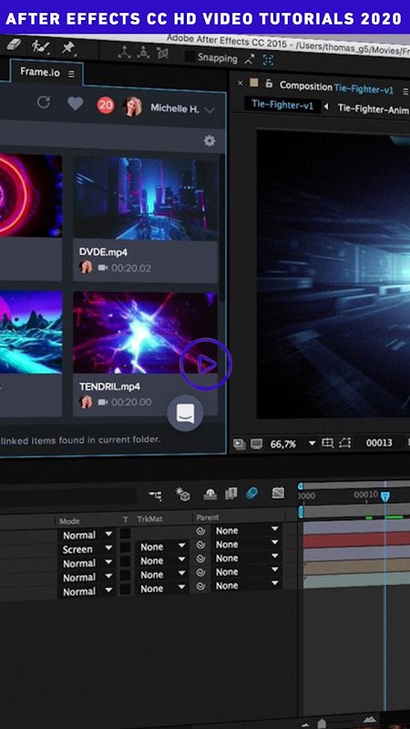Enable the Snapping checkbox
The height and width of the screenshot is (729, 410).
pos(190,57)
